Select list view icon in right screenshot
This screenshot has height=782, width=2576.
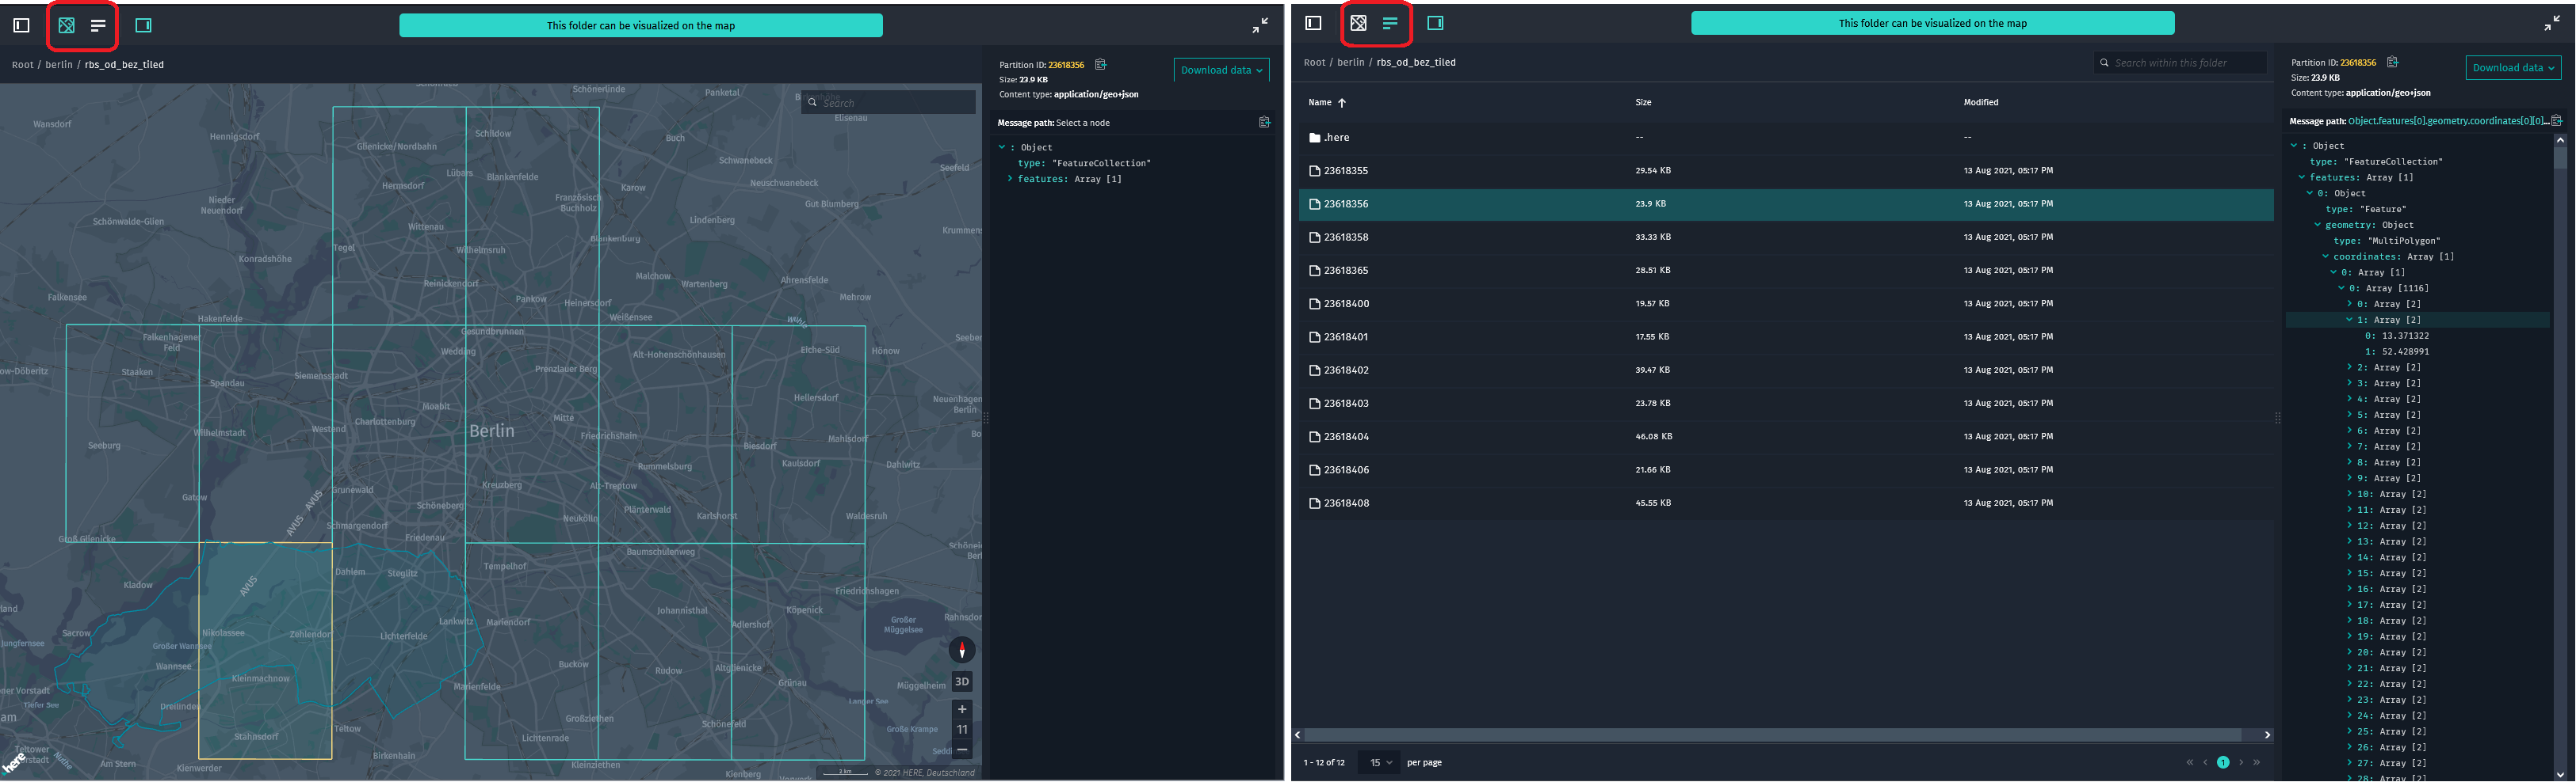coord(1390,23)
